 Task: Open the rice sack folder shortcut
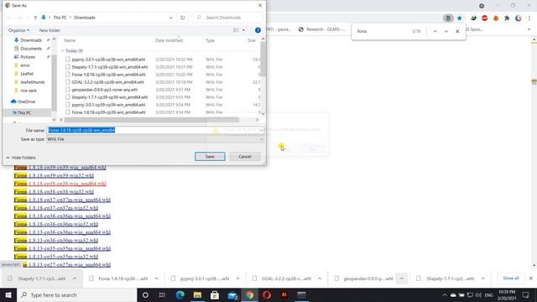pos(28,91)
